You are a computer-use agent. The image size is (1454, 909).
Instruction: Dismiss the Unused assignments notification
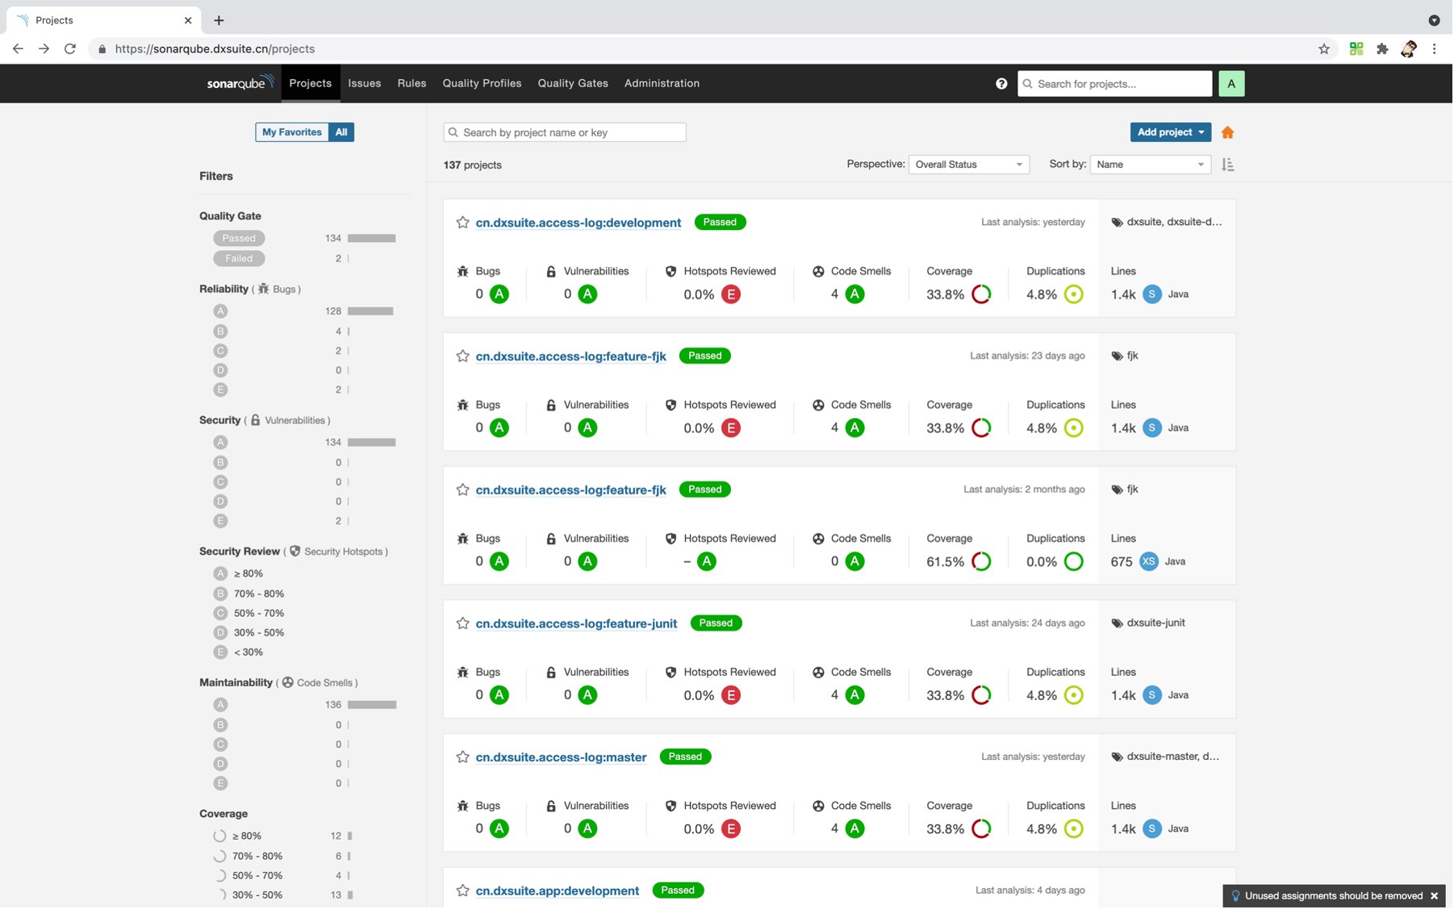[1434, 896]
